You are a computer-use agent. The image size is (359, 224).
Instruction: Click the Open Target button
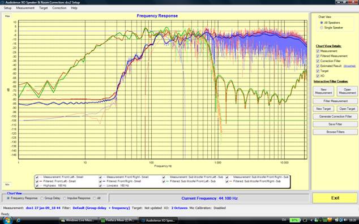[x=347, y=109]
